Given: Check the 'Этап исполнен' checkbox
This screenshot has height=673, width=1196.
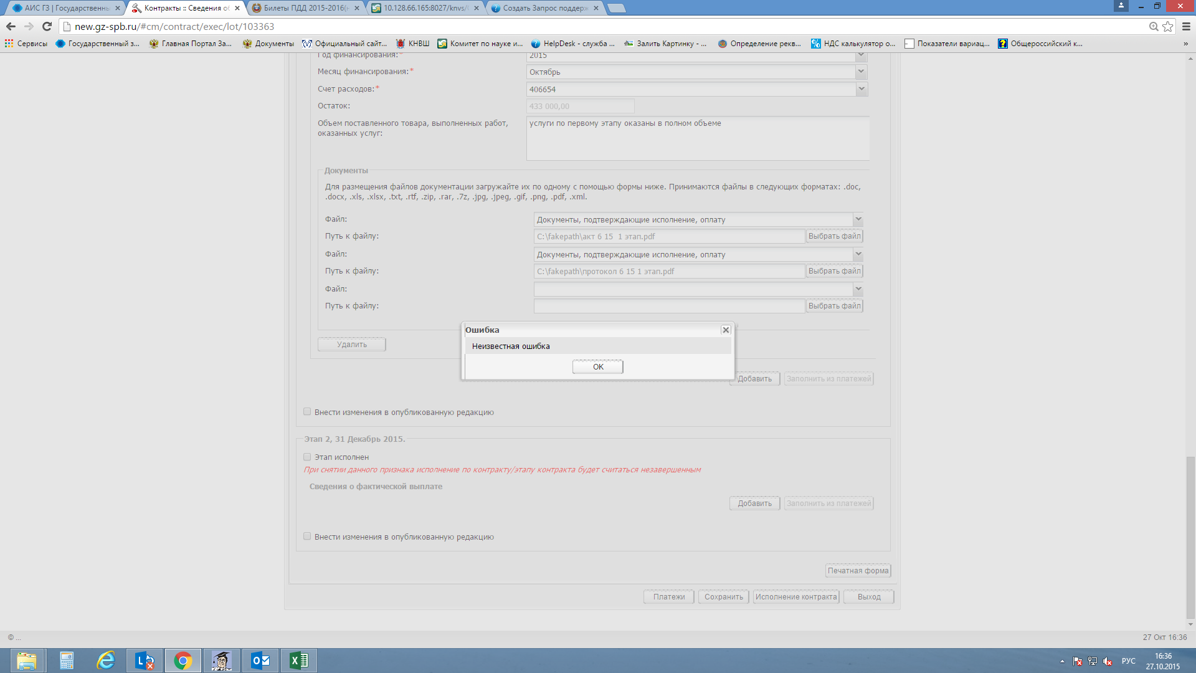Looking at the screenshot, I should pyautogui.click(x=307, y=457).
